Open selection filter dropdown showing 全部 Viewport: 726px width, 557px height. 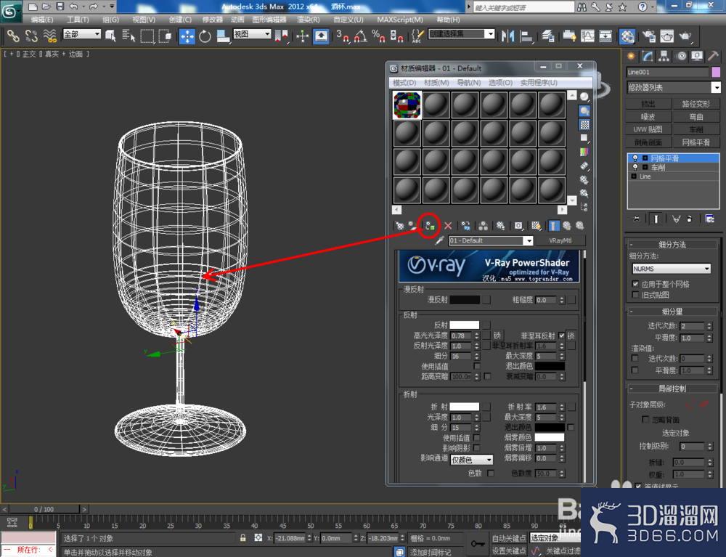pyautogui.click(x=82, y=34)
